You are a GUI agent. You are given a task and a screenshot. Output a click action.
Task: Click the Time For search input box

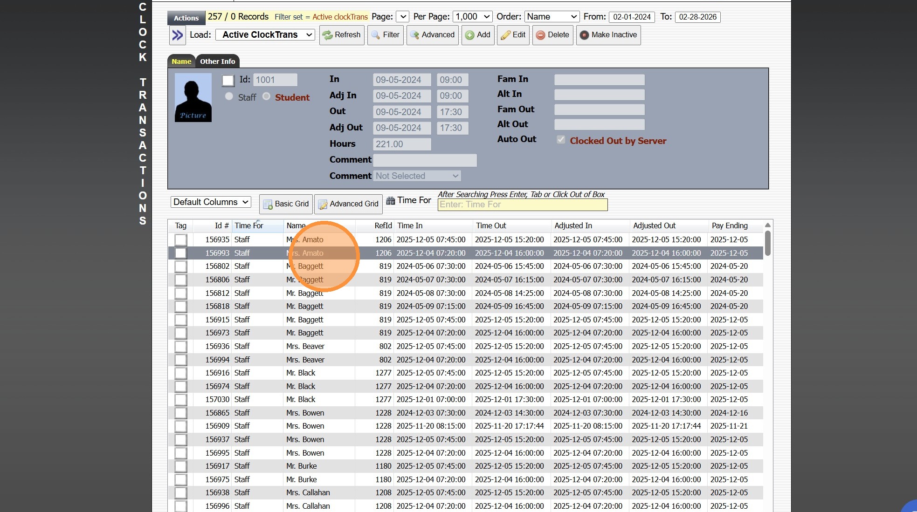pyautogui.click(x=522, y=205)
